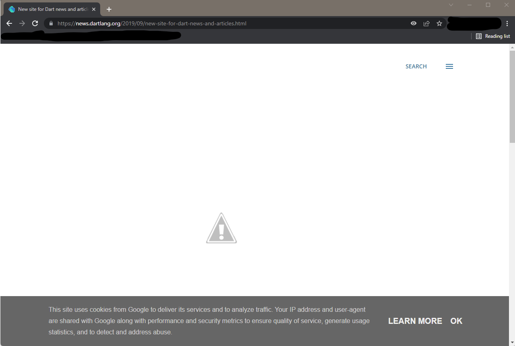Open a new browser tab
The width and height of the screenshot is (515, 346).
point(109,9)
